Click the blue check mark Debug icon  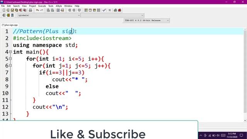(x=104, y=10)
